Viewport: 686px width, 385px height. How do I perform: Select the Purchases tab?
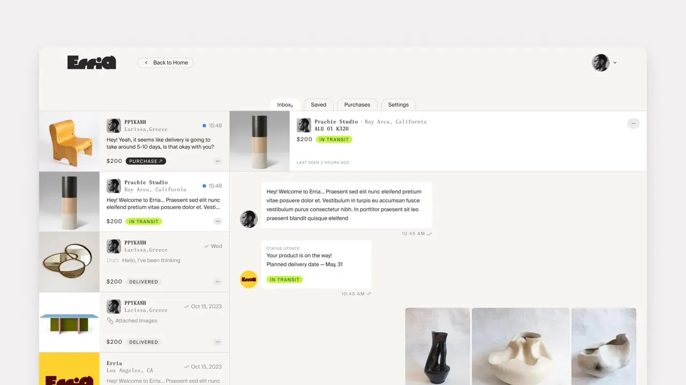pyautogui.click(x=357, y=105)
